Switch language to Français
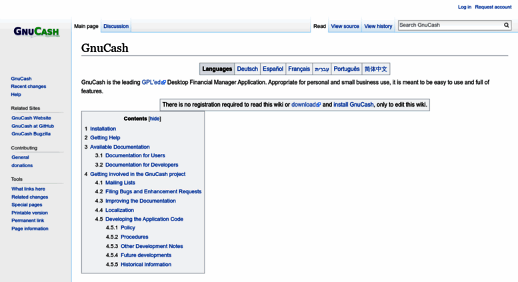Screen dimensions: 518x282 pos(299,69)
